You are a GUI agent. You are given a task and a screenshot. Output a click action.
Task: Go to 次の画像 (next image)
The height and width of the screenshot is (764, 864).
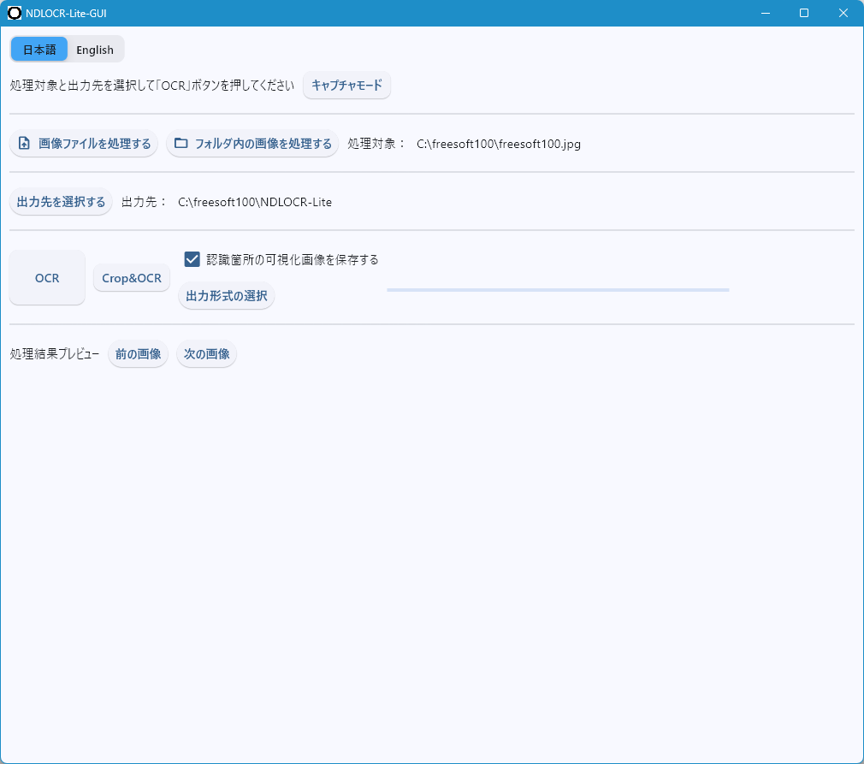coord(206,353)
